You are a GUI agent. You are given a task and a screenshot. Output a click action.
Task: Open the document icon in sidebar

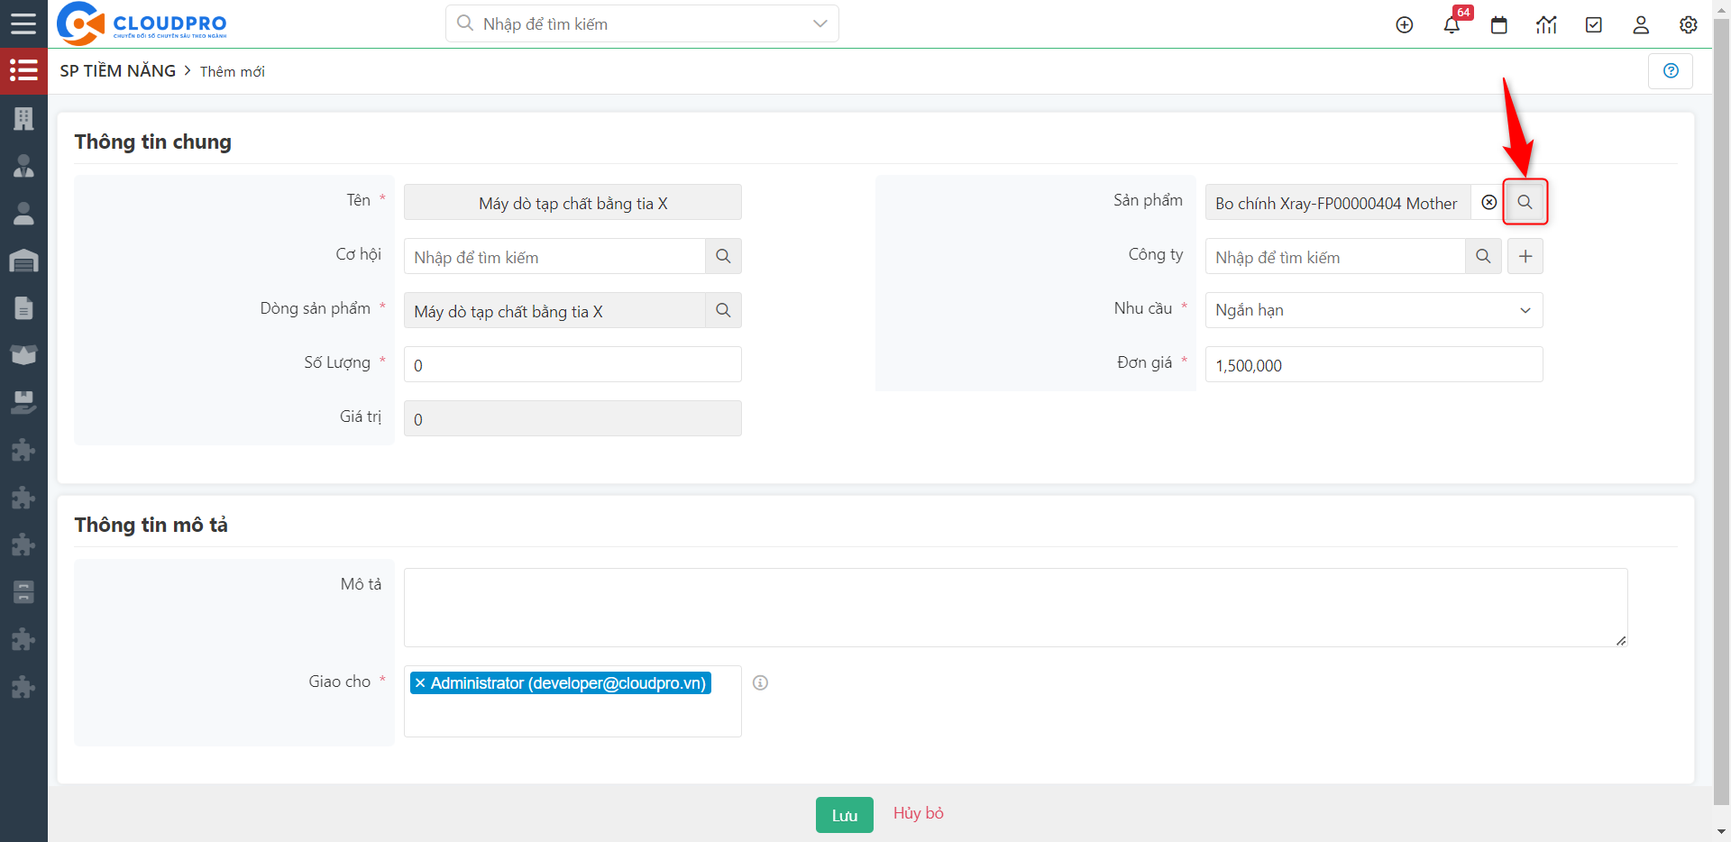click(x=23, y=308)
